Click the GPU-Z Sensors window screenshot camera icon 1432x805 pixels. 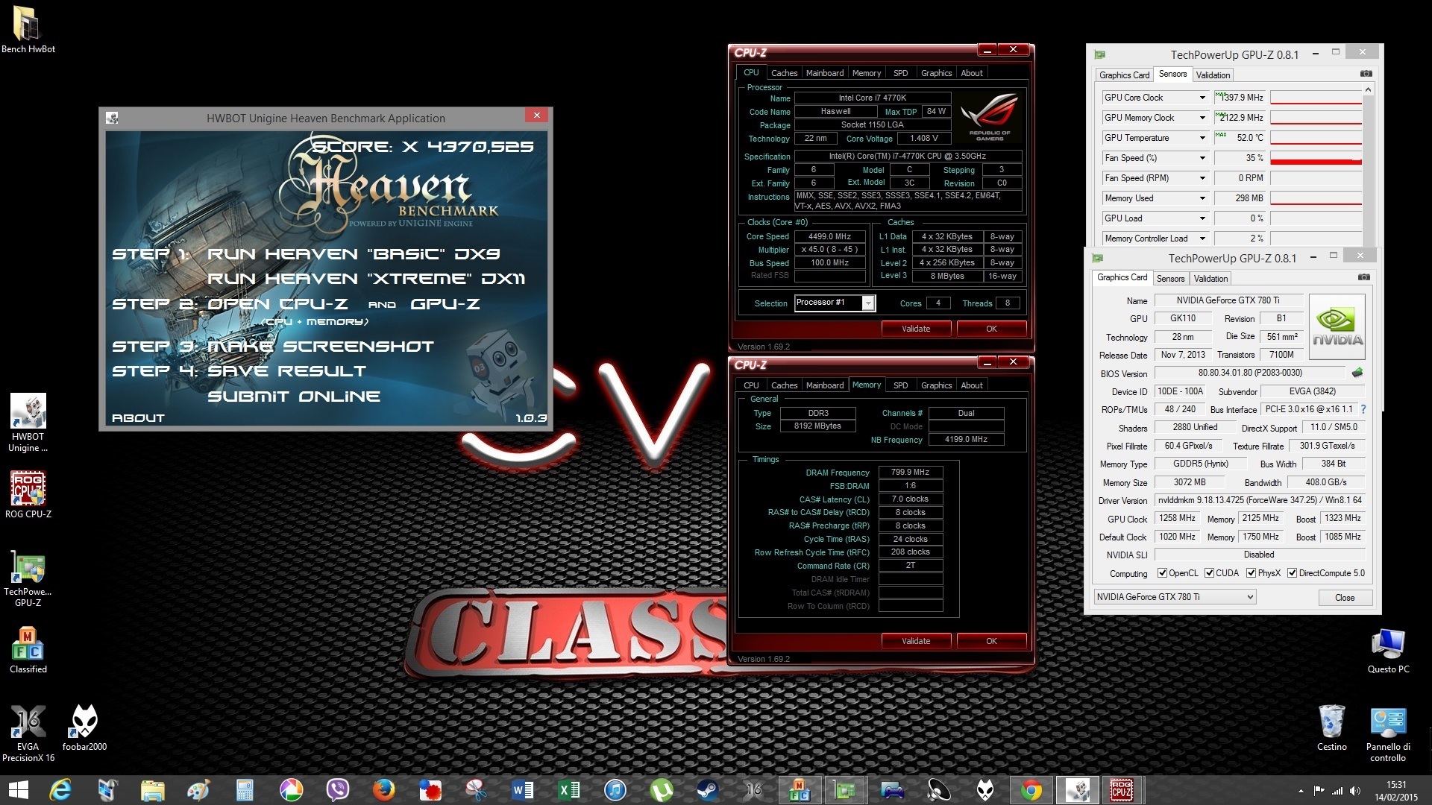click(x=1366, y=74)
